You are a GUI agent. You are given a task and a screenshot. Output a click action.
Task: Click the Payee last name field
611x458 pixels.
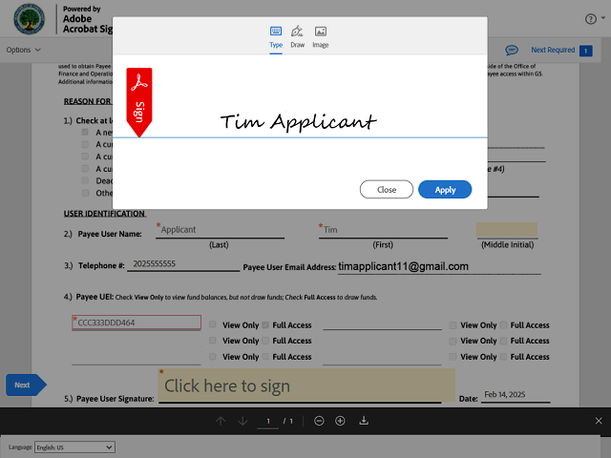pos(221,230)
